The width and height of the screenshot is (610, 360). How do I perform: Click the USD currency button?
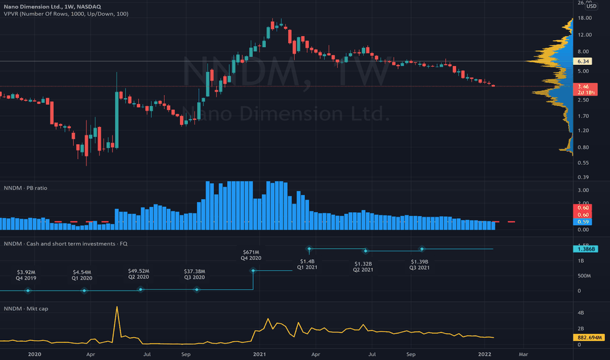click(591, 7)
